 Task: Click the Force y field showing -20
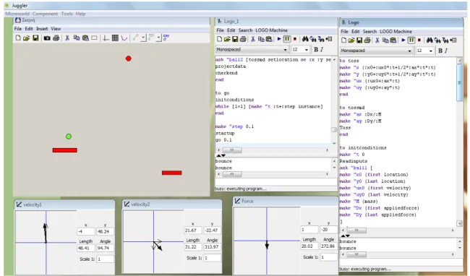[329, 230]
